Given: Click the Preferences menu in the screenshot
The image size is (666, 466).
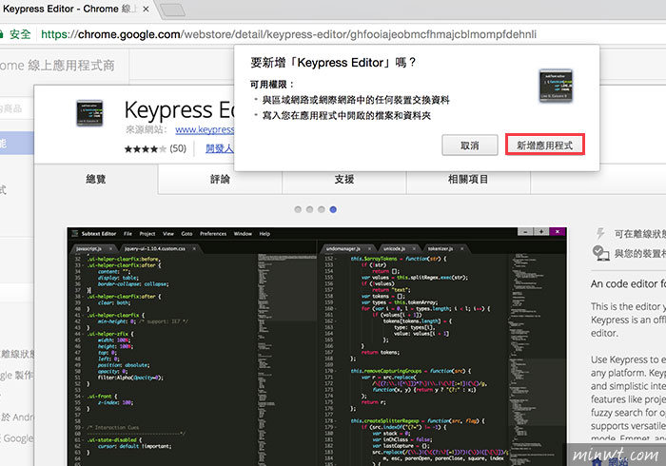Looking at the screenshot, I should point(213,234).
